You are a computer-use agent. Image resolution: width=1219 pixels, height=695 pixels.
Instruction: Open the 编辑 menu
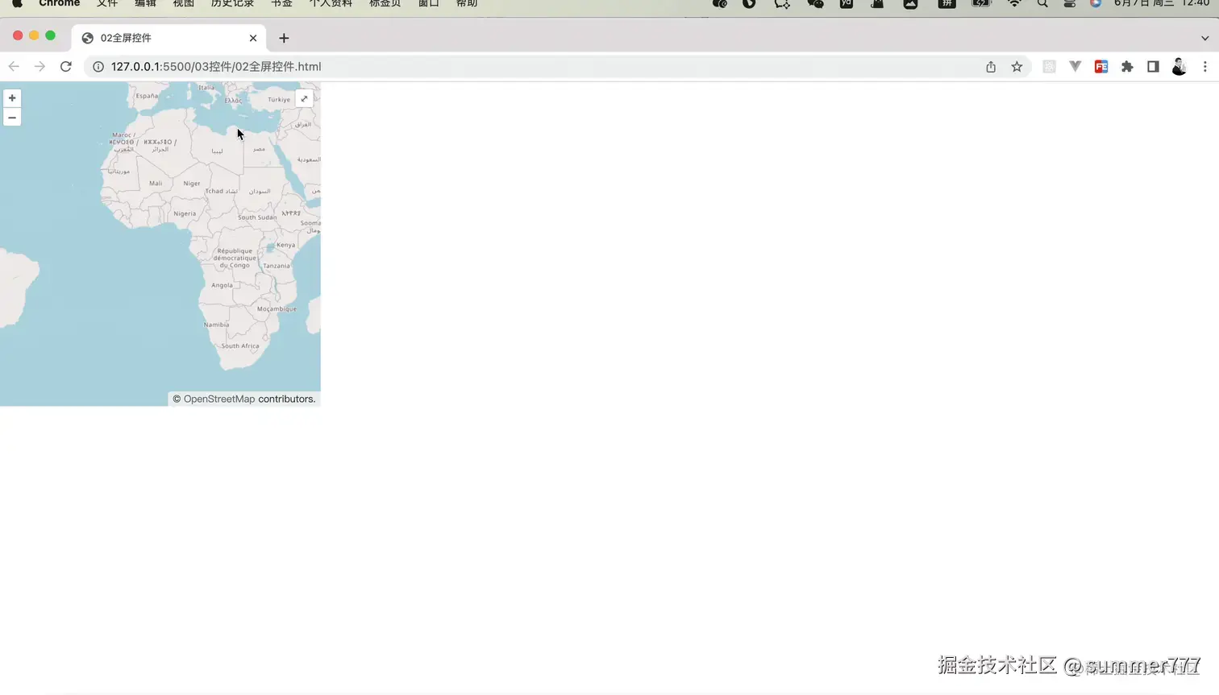(145, 3)
